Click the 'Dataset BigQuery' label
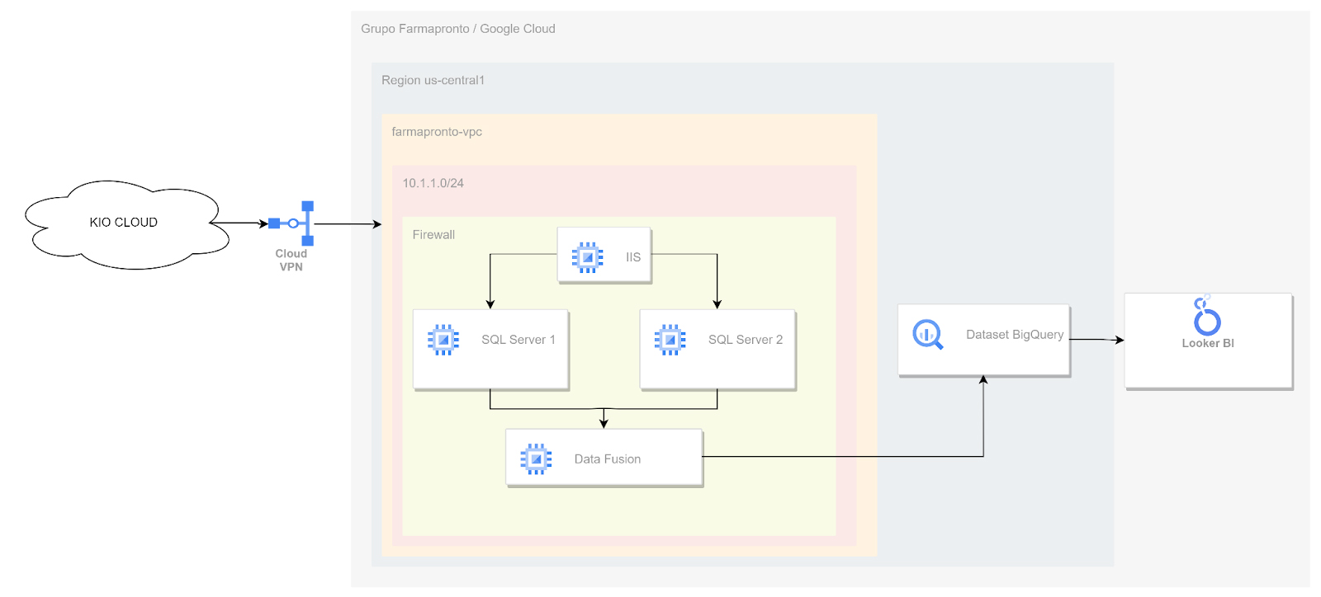The image size is (1321, 597). click(1015, 335)
